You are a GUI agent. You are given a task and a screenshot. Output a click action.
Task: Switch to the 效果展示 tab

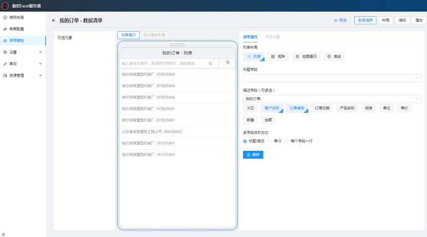(129, 35)
